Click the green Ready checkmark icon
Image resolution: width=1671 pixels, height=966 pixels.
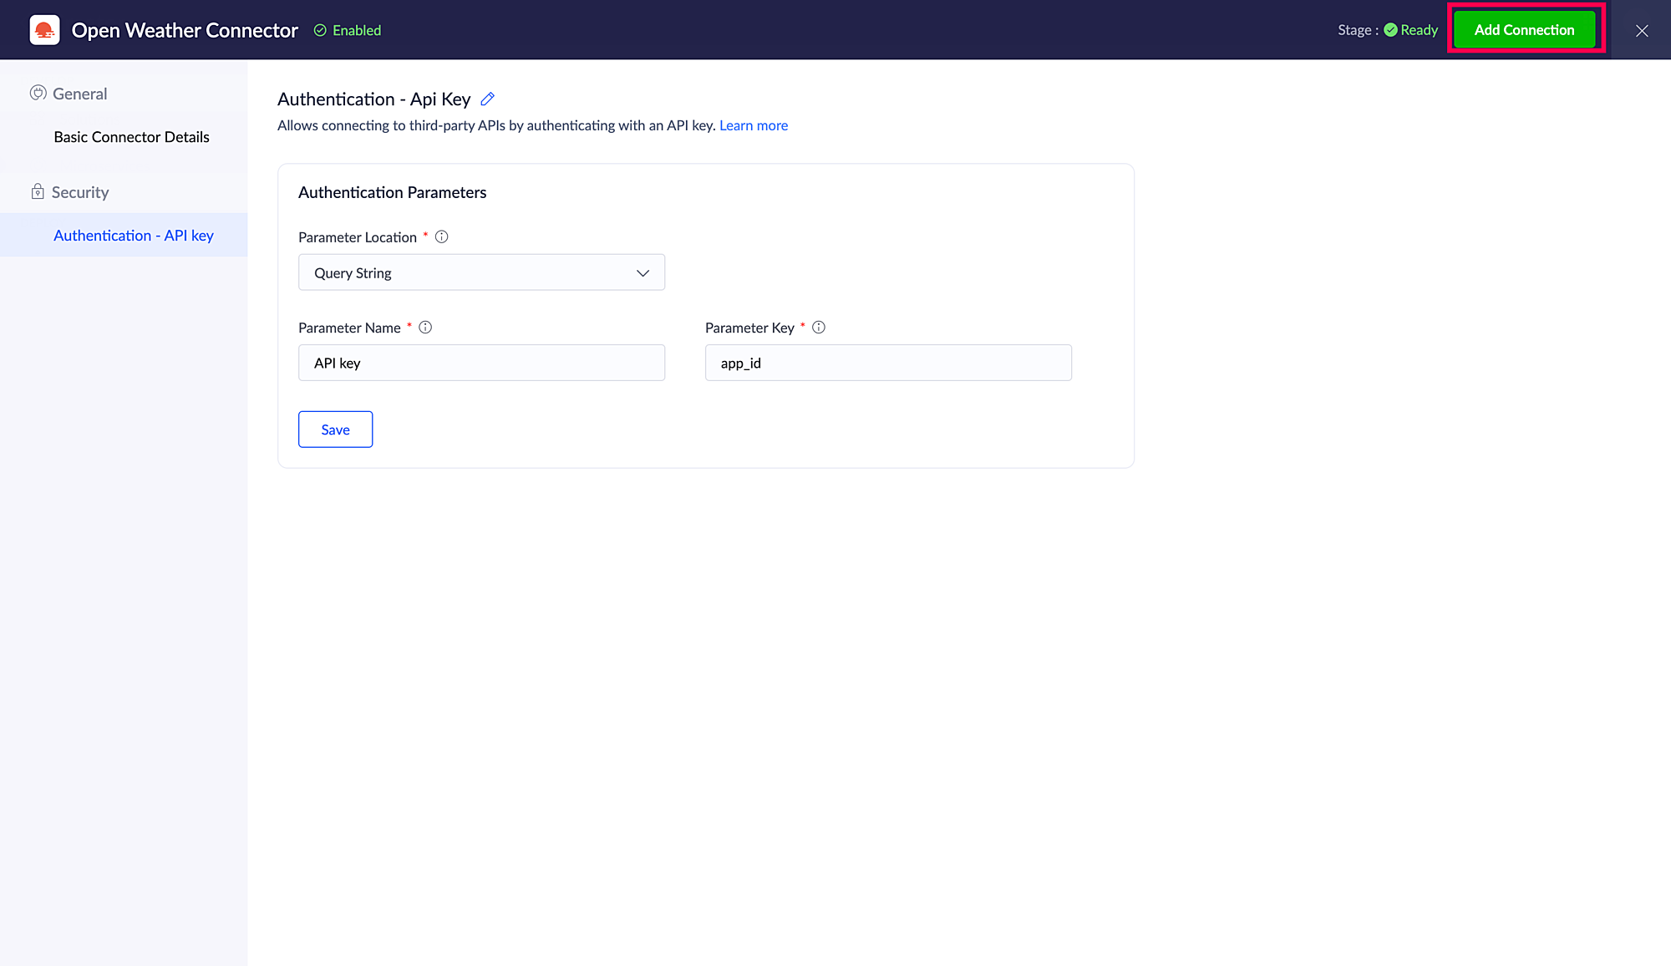(1390, 30)
